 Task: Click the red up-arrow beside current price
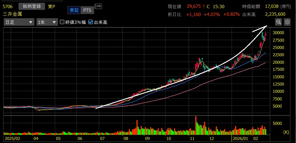point(203,6)
